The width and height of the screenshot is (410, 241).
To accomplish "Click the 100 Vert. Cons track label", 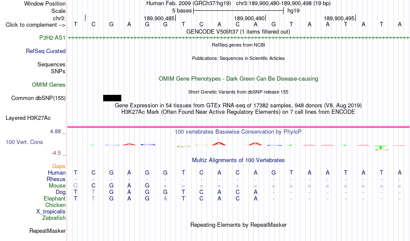I will pyautogui.click(x=24, y=142).
